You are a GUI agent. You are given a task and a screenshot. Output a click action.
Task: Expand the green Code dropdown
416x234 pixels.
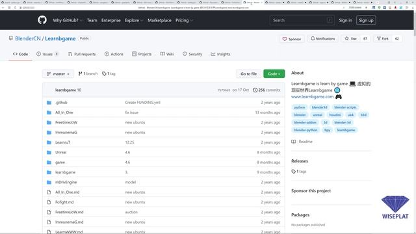pyautogui.click(x=274, y=73)
